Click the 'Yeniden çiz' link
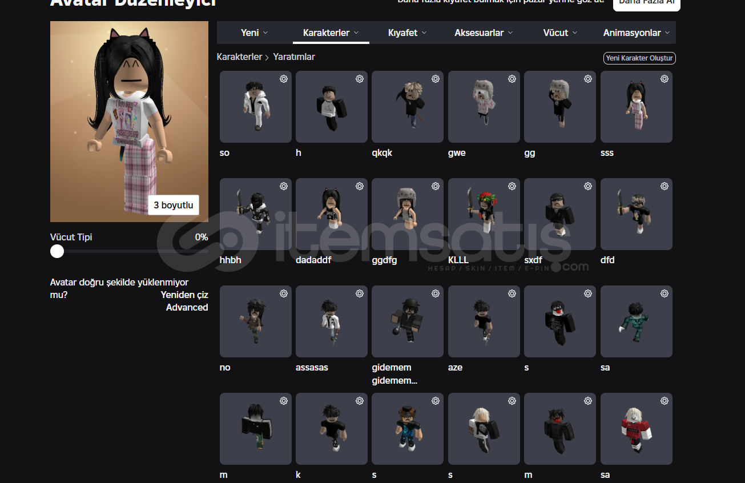The height and width of the screenshot is (483, 745). click(184, 295)
